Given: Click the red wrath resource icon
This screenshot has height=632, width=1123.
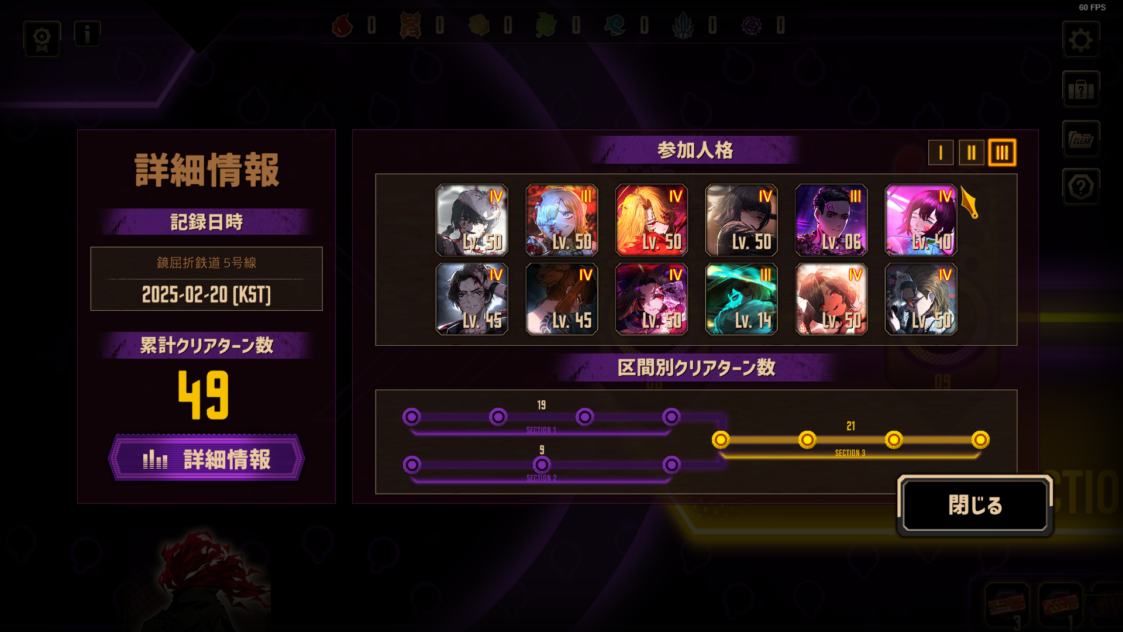Looking at the screenshot, I should [x=343, y=25].
